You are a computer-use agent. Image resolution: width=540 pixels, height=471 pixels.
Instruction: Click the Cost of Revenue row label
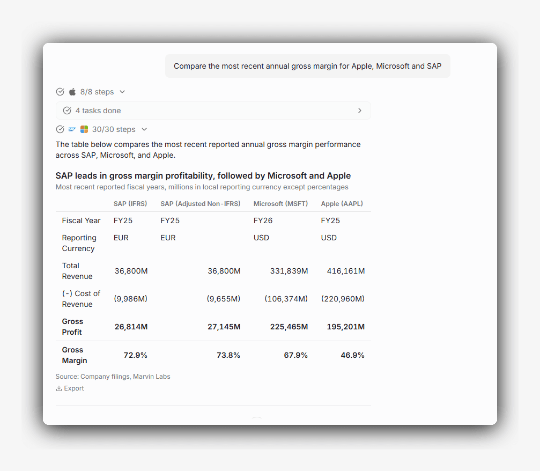(x=81, y=299)
